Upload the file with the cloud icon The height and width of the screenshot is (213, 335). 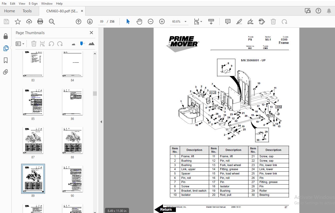click(x=29, y=22)
